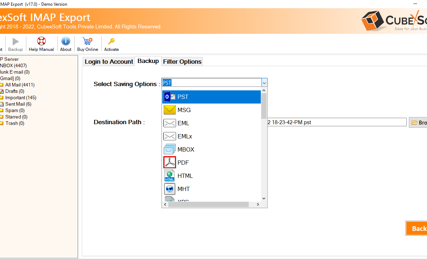This screenshot has height=259, width=427.
Task: Select the MSG yellow envelope icon
Action: [169, 110]
